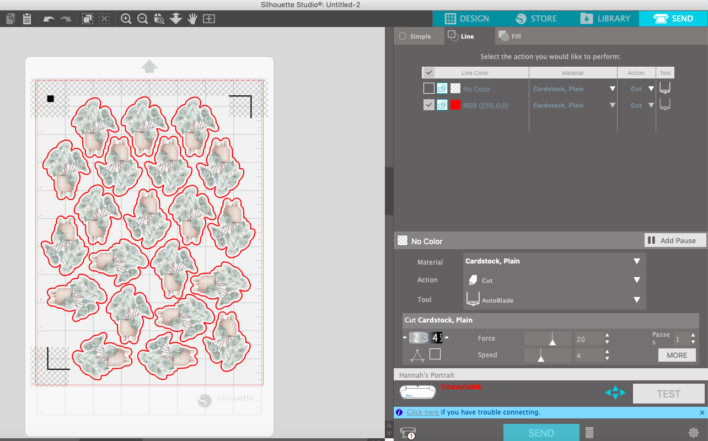Check the No Color row checkbox
The image size is (708, 441).
click(x=428, y=88)
